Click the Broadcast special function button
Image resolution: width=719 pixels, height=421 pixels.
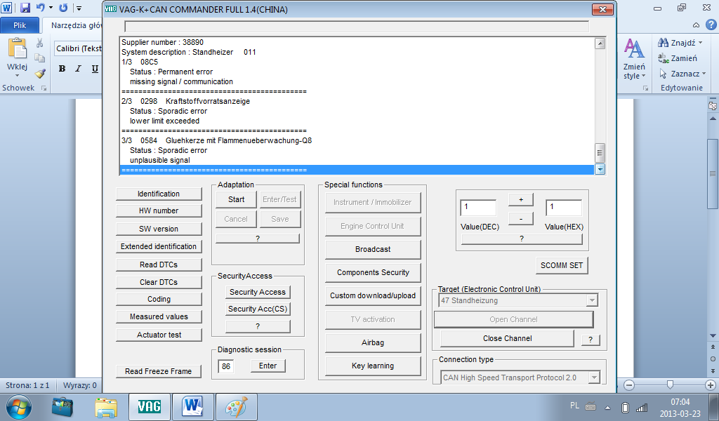pyautogui.click(x=373, y=249)
